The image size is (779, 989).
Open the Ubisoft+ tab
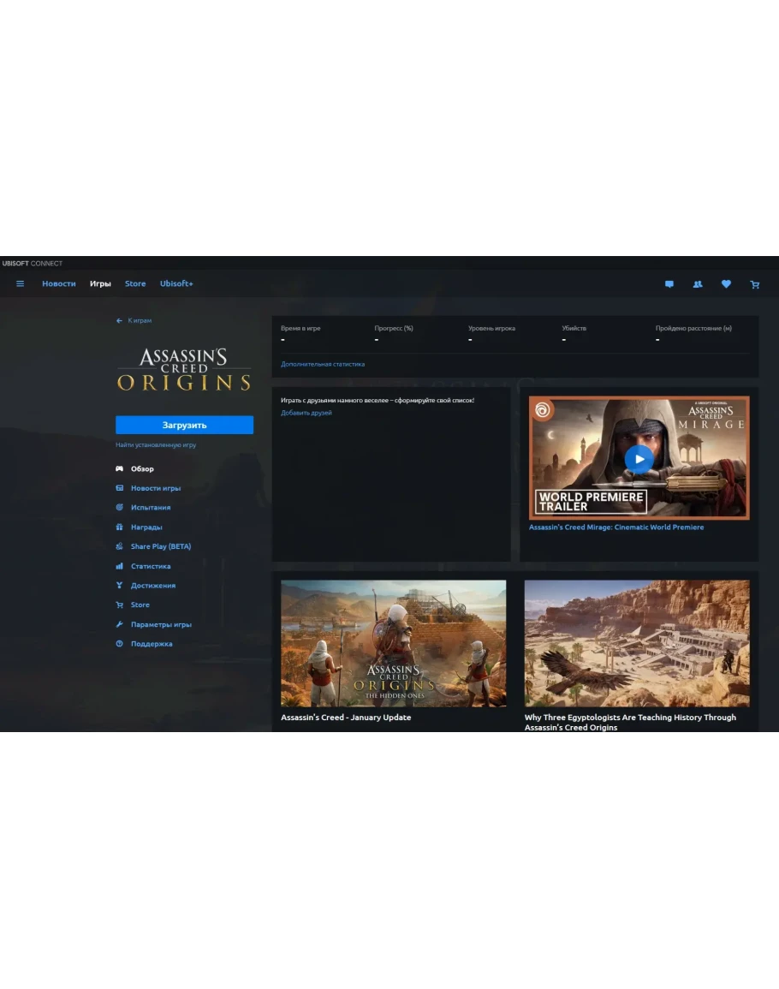(x=176, y=283)
